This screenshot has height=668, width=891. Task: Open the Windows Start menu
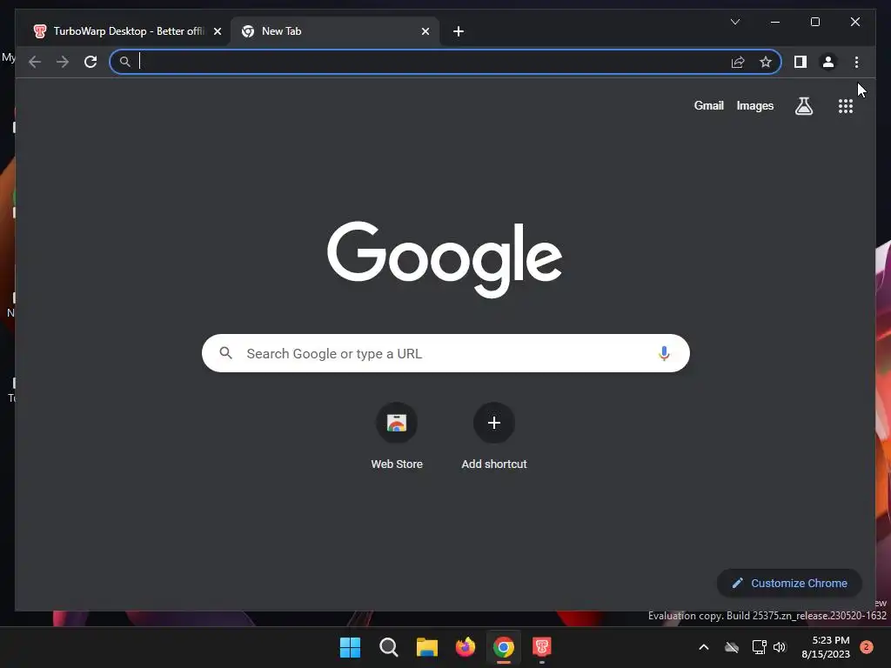[x=350, y=647]
